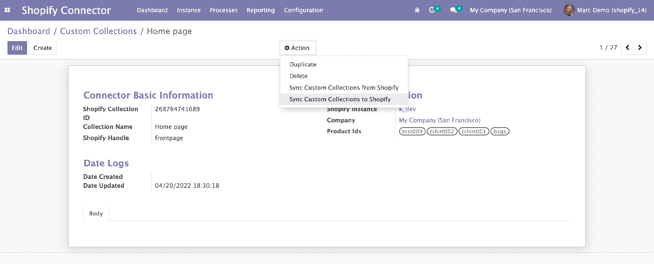Choose Duplicate from Action menu
The image size is (654, 264).
point(344,64)
